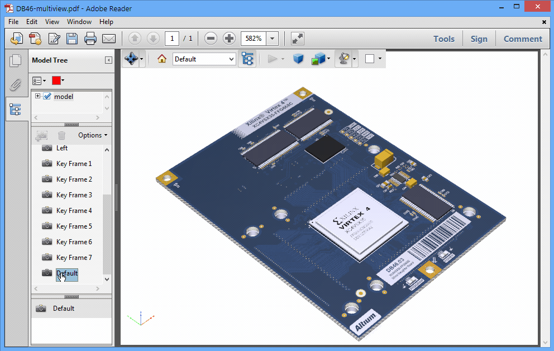Expand the model tree node

pos(38,96)
